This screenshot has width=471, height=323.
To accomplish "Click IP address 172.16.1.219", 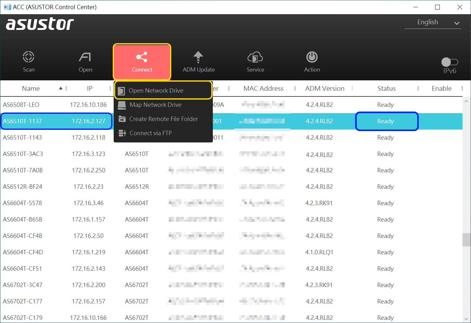I will click(88, 252).
